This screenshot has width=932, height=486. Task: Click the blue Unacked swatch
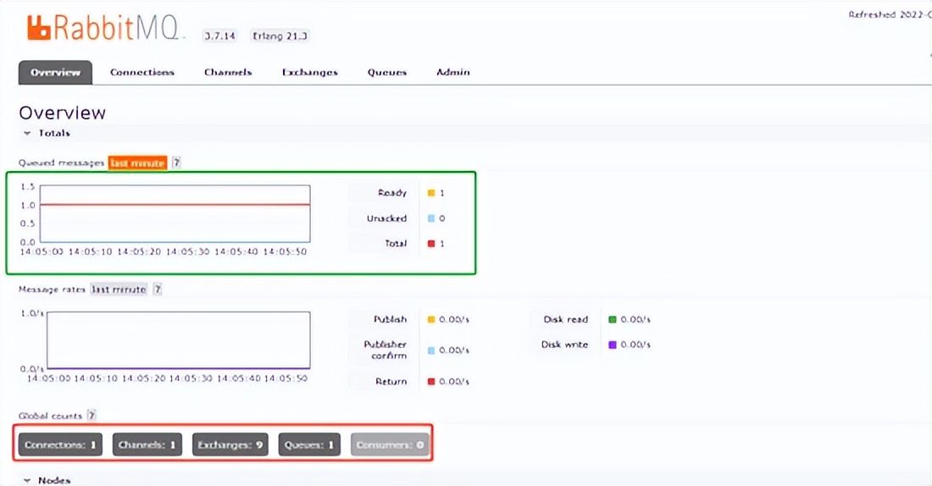431,218
